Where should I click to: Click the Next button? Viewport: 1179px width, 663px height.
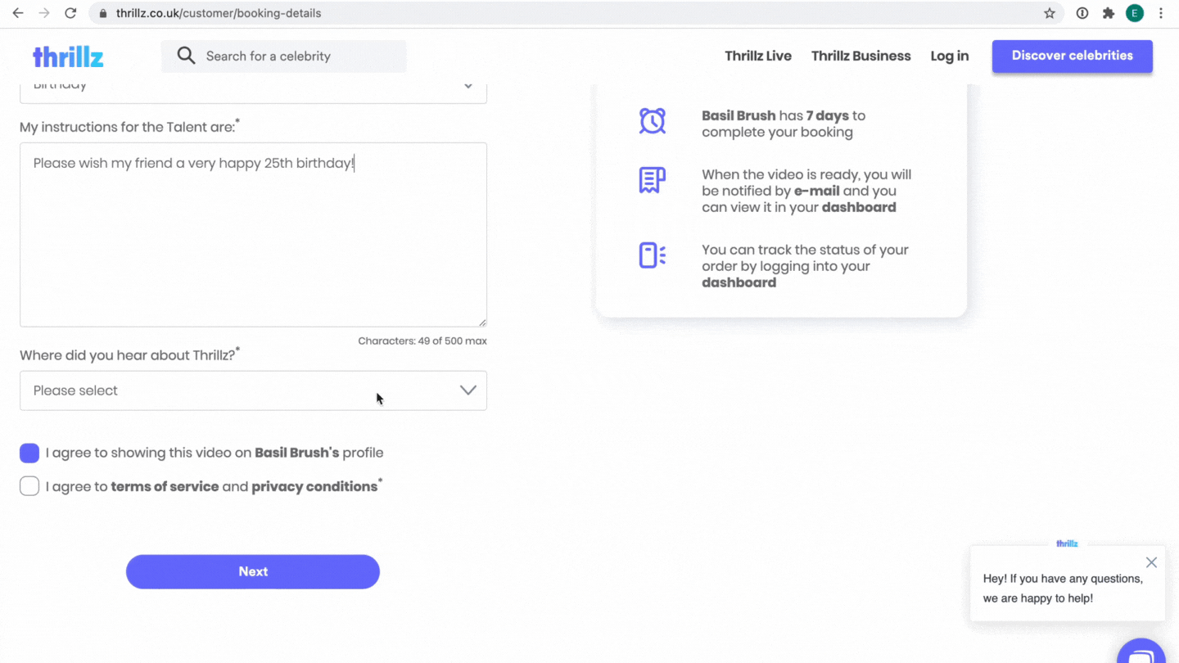(253, 571)
